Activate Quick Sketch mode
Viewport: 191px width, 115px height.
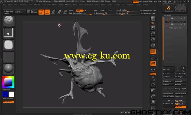32,12
